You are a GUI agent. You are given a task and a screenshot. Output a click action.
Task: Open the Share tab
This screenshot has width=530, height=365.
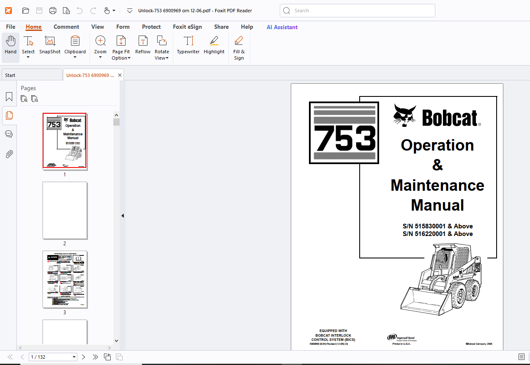221,27
